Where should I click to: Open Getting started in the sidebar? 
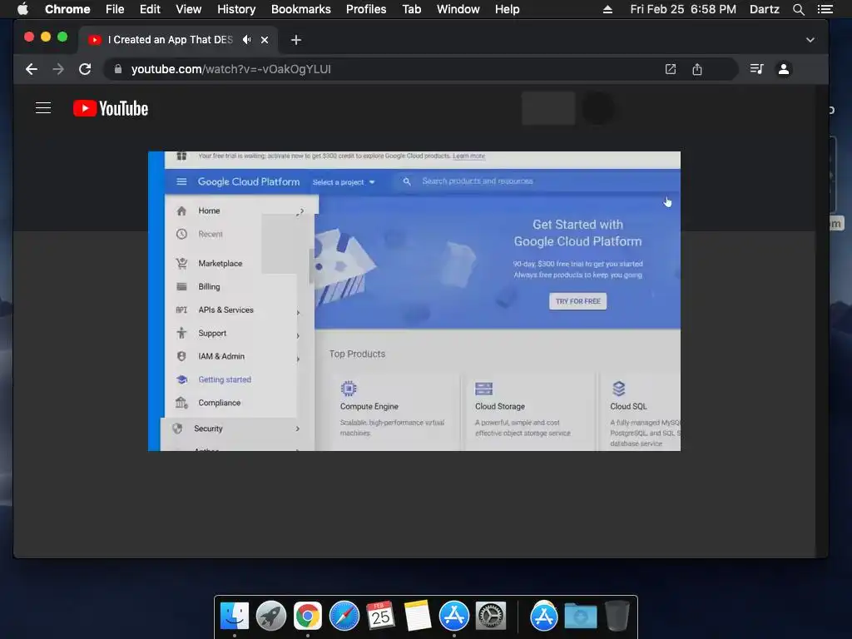click(x=225, y=379)
